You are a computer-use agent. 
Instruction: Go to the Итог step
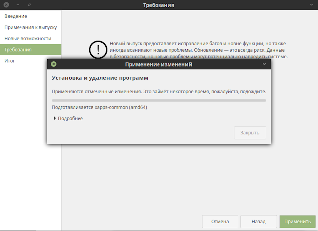click(x=23, y=61)
